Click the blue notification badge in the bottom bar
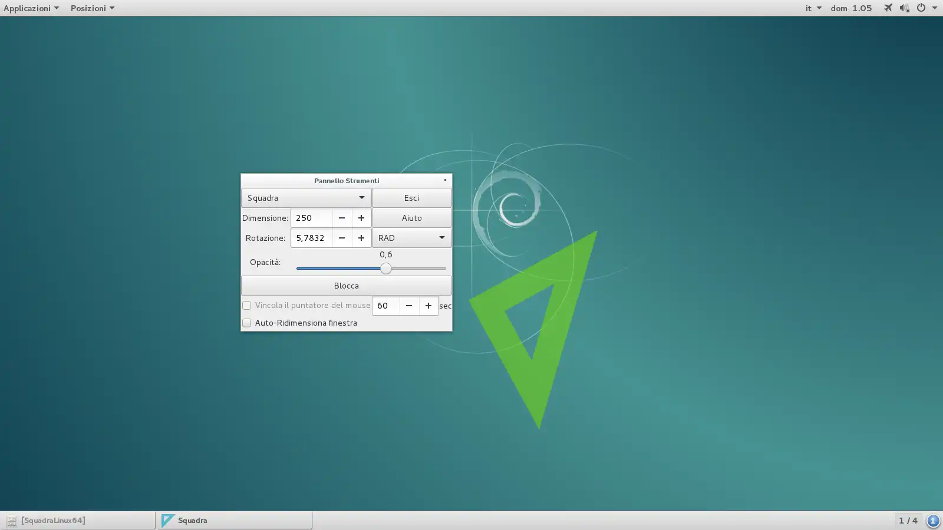The height and width of the screenshot is (530, 943). [933, 521]
